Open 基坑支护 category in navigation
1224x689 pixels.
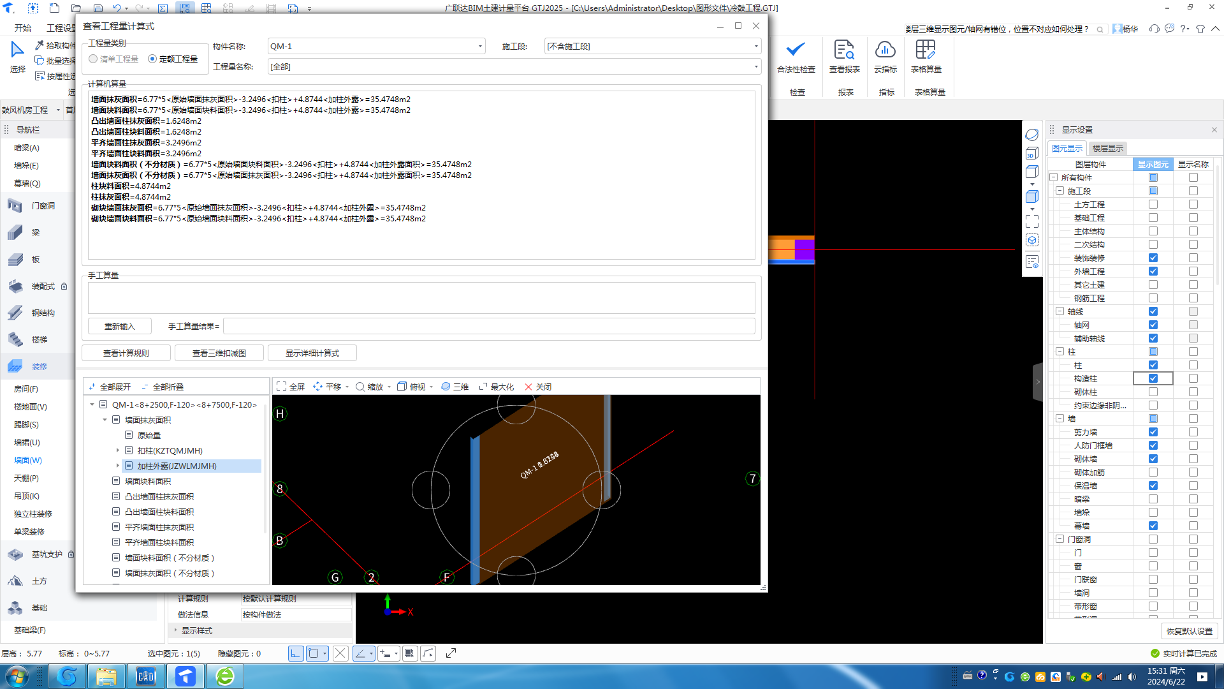[47, 554]
